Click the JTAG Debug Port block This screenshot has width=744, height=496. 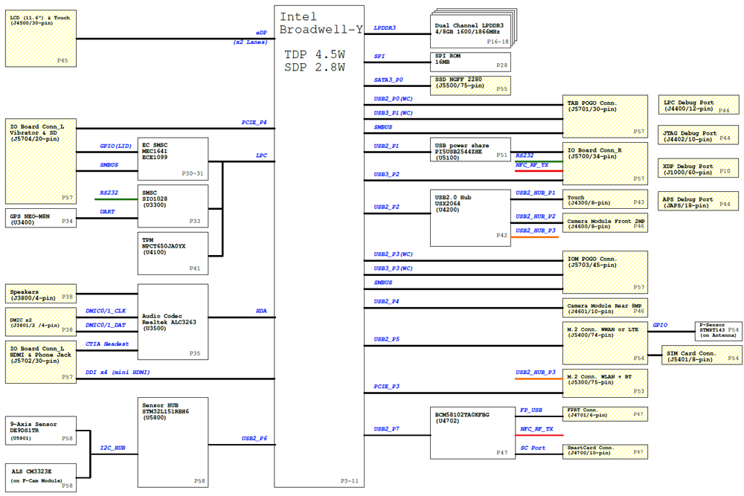pos(698,135)
